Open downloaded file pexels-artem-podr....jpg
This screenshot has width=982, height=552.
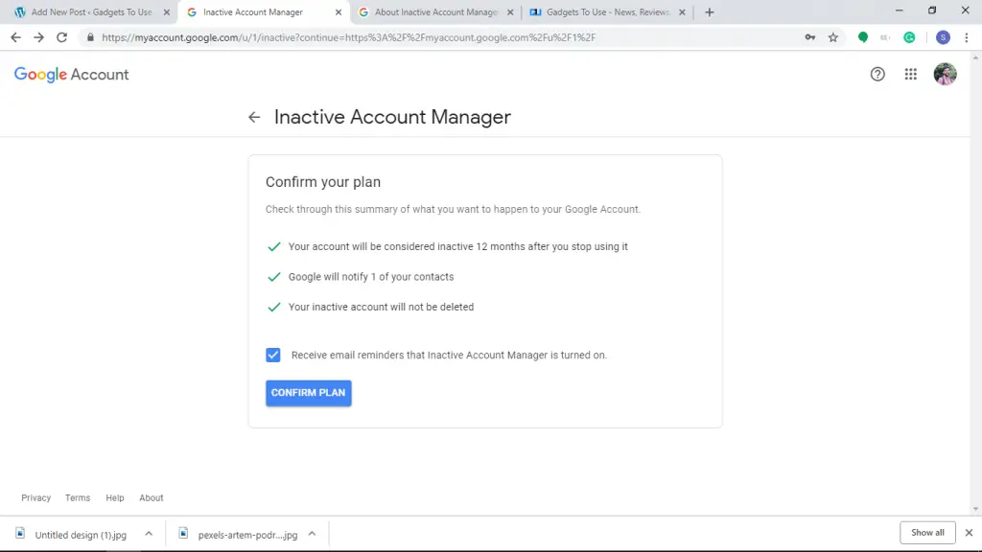coord(246,535)
